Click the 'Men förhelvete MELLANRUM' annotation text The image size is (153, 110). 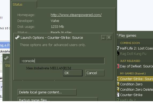[x=48, y=68]
